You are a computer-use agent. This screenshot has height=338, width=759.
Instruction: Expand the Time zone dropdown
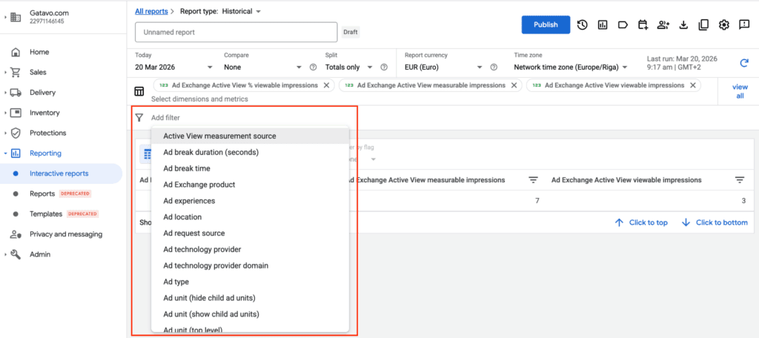click(x=571, y=67)
